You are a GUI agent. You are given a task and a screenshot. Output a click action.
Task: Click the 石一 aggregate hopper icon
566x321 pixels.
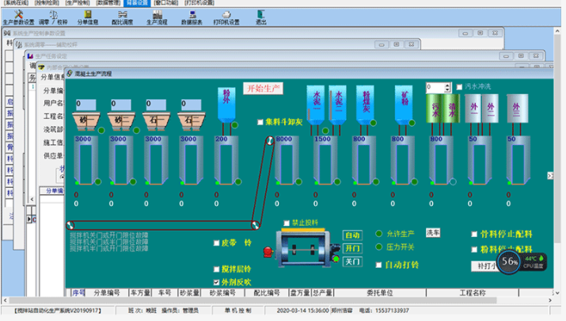click(x=156, y=121)
